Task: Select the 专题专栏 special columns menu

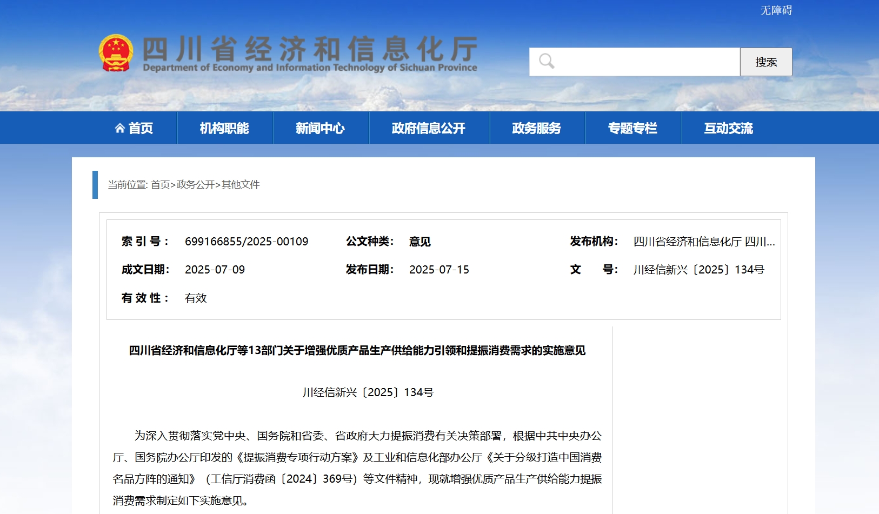Action: click(x=633, y=128)
